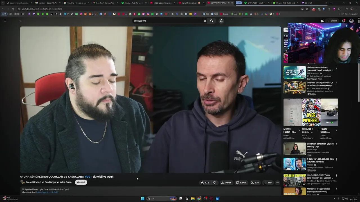Open 'Dünyanın En Küçük Evleri' video thumbnail

294,88
